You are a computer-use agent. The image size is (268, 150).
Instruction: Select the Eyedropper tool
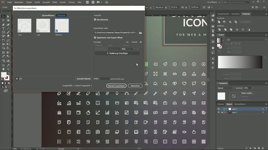point(3,57)
